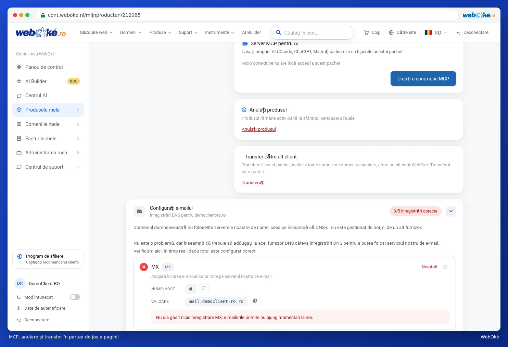Expand Centrul de suport submenu
Screen dimensions: 508x347
[x=78, y=167]
